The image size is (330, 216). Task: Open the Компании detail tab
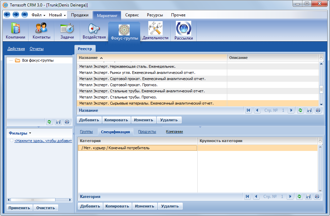coord(174,132)
